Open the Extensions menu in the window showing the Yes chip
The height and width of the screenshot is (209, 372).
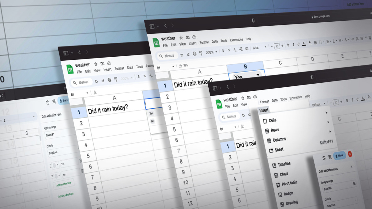click(237, 40)
